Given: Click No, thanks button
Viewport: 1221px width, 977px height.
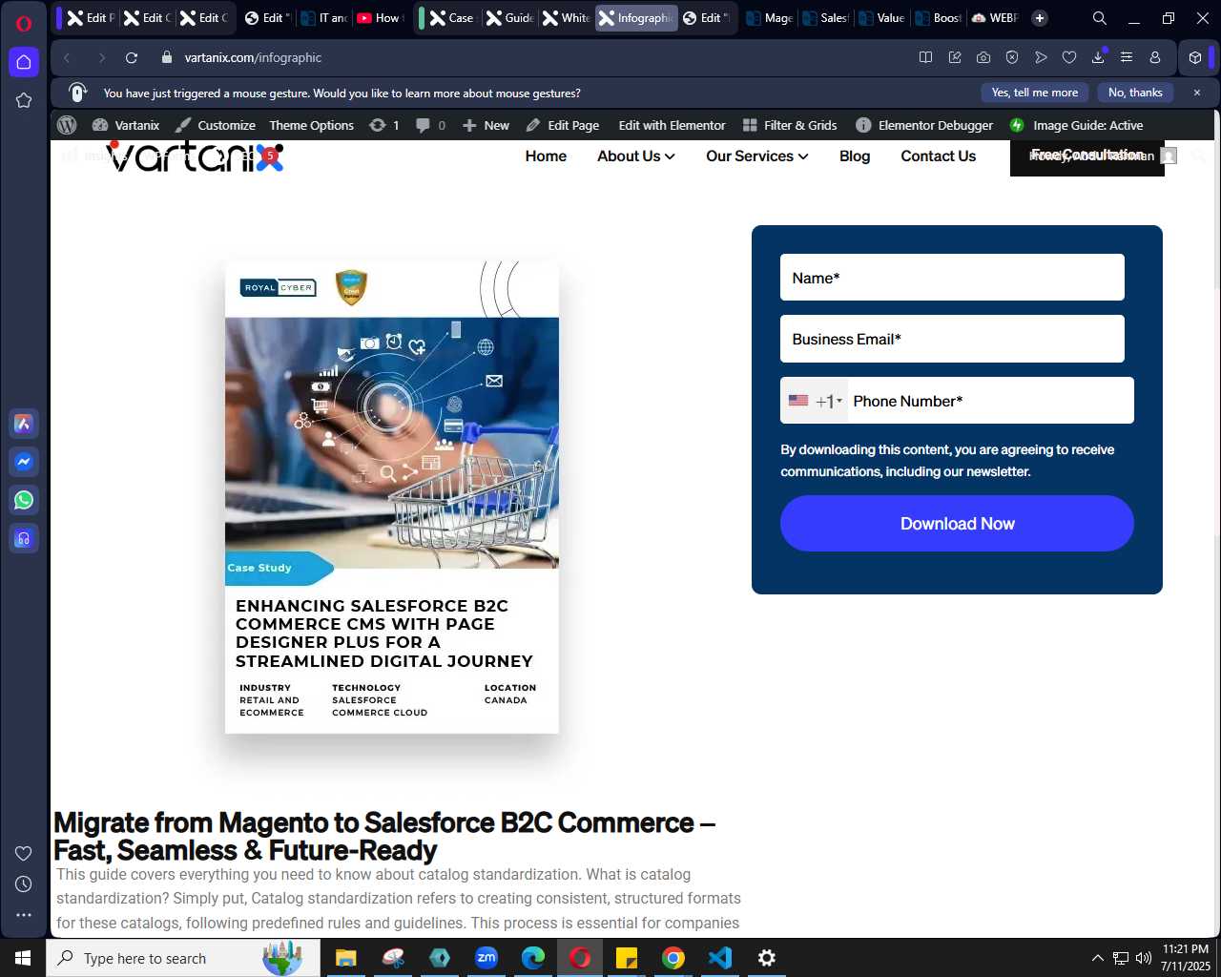Looking at the screenshot, I should pos(1135,93).
